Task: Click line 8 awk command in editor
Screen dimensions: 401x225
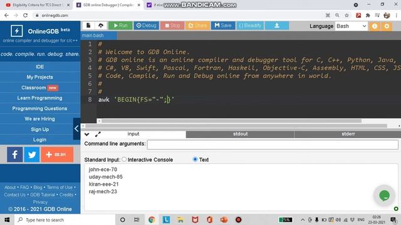Action: coord(136,99)
